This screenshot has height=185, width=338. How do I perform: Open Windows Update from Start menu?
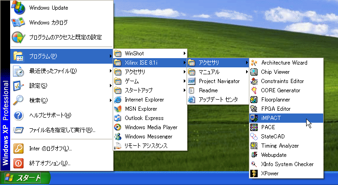[48, 8]
